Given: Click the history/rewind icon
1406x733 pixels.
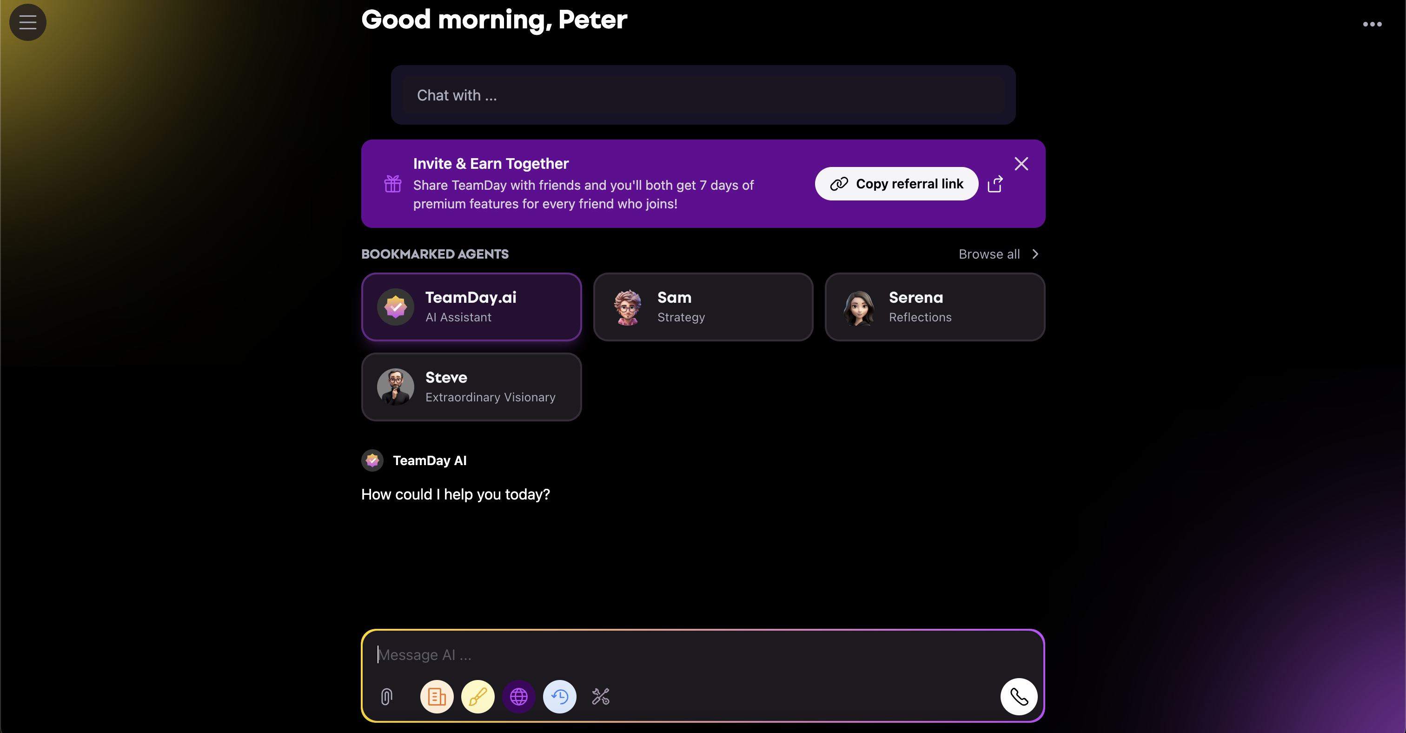Looking at the screenshot, I should pos(559,696).
